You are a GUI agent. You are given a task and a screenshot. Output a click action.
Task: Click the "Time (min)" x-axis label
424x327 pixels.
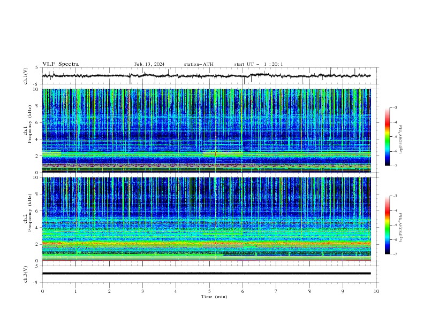tap(214, 297)
